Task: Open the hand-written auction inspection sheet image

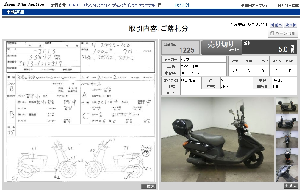Action: [81, 111]
